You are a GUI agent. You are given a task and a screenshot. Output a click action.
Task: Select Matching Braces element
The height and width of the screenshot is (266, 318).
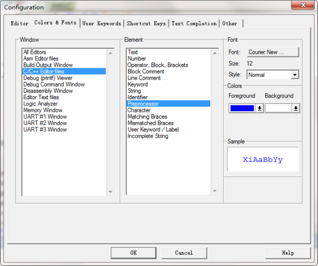pos(168,116)
